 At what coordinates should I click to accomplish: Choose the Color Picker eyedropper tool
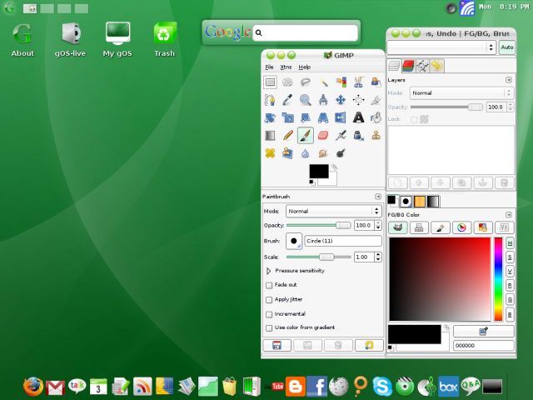click(287, 100)
